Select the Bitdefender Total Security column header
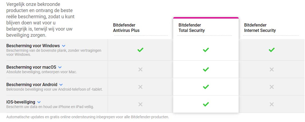Viewport: 305px width, 122px height. pos(192,28)
